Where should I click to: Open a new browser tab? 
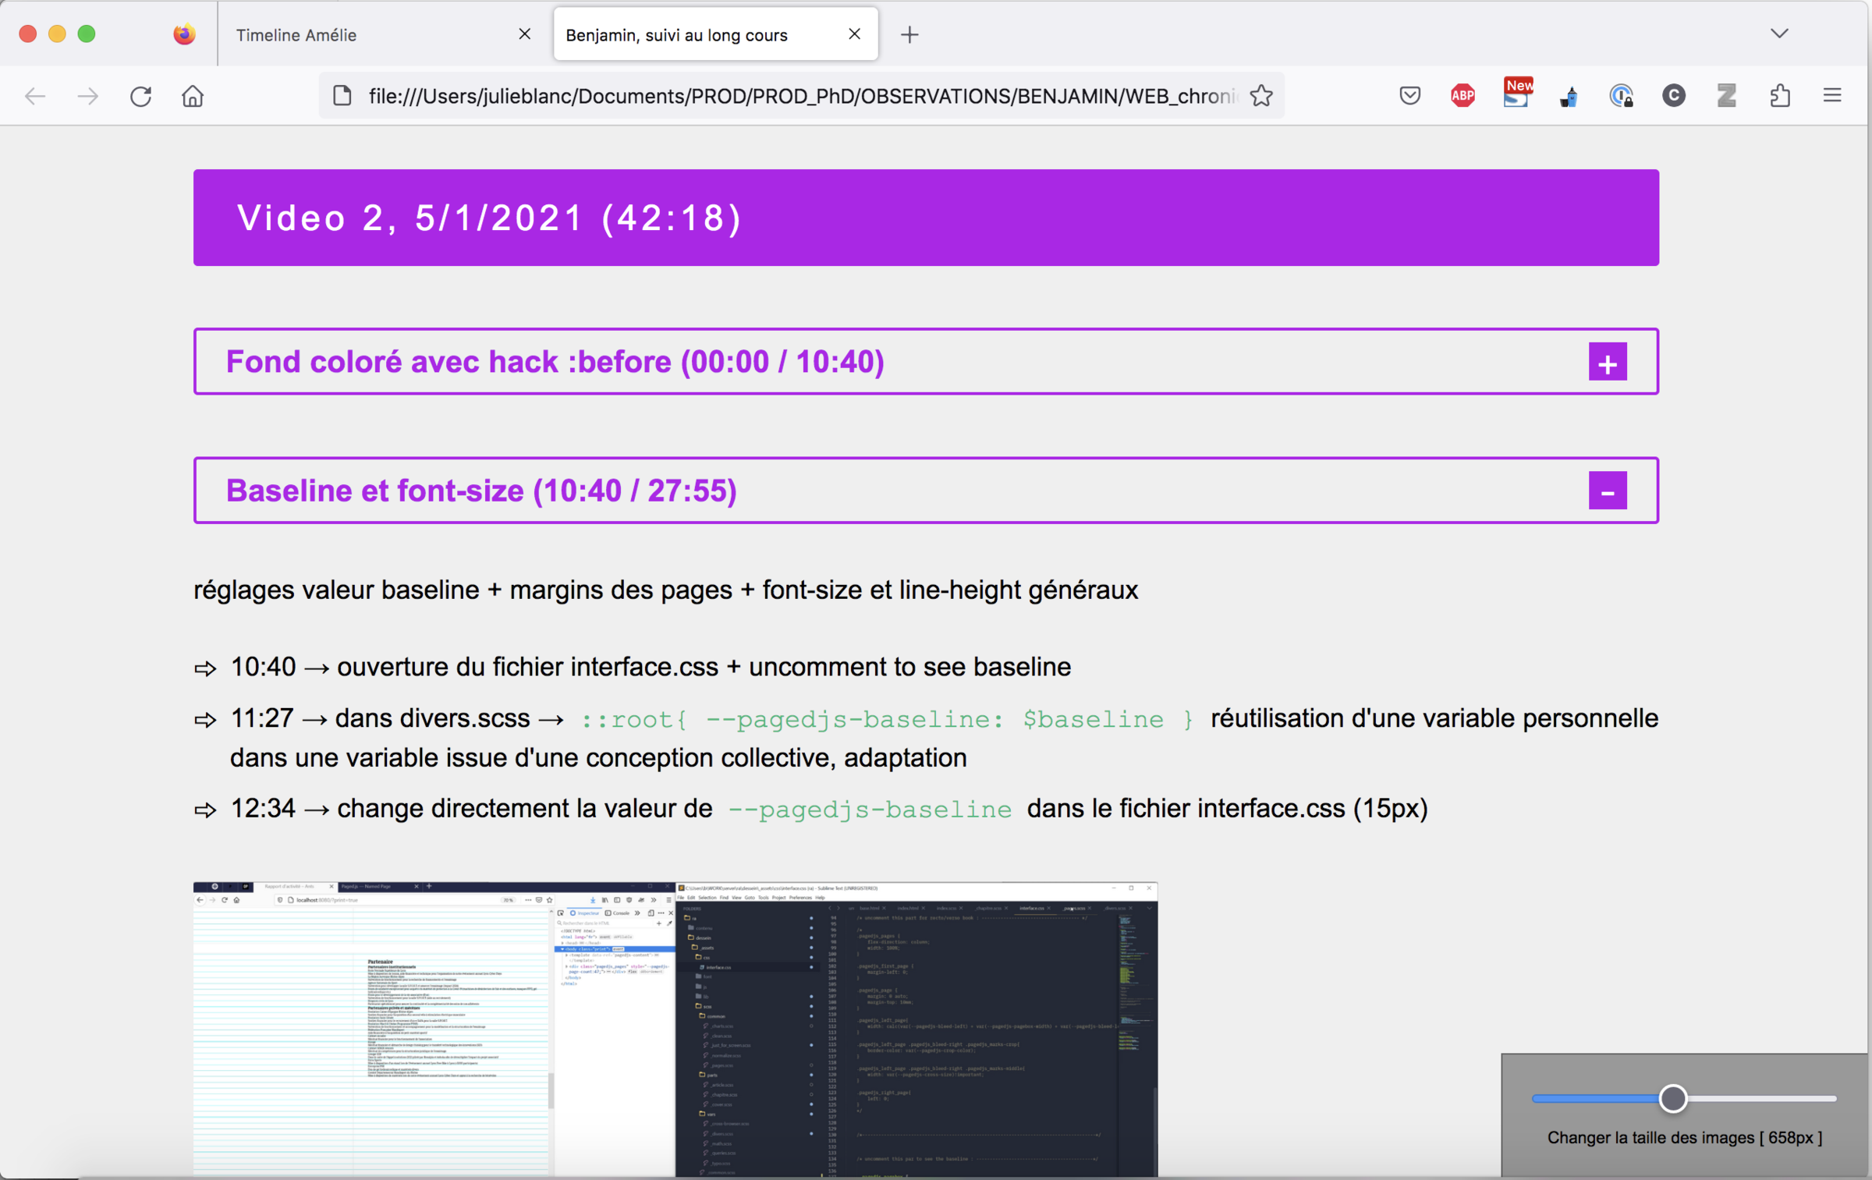pyautogui.click(x=909, y=34)
